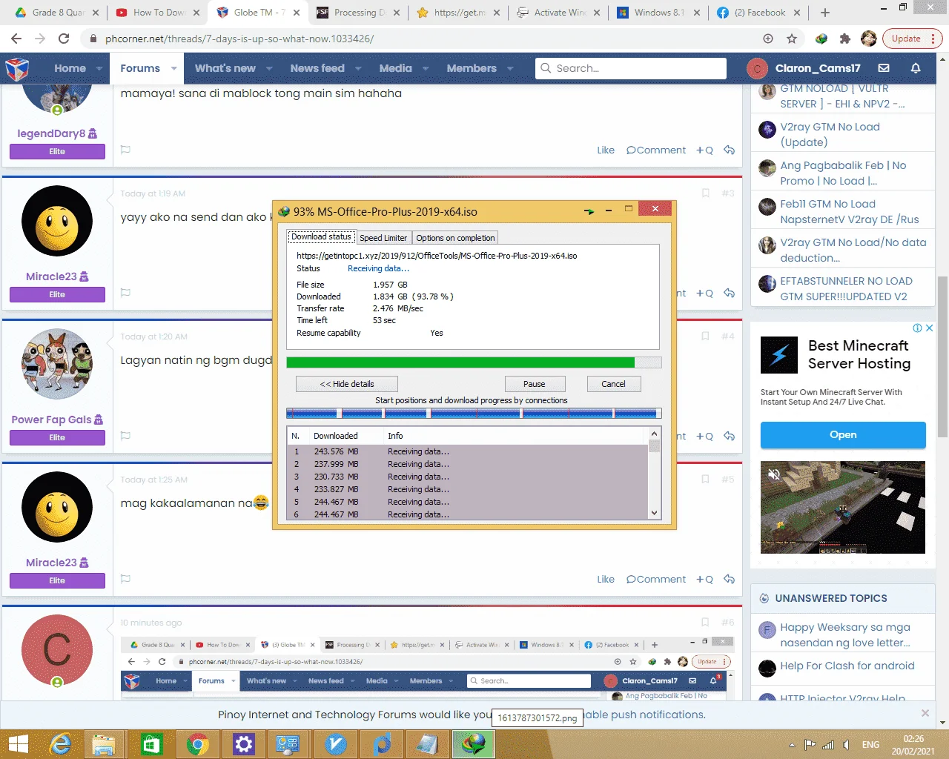The height and width of the screenshot is (759, 949).
Task: Open the Windows Start button
Action: (x=18, y=744)
